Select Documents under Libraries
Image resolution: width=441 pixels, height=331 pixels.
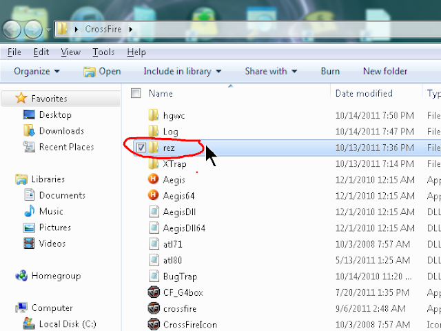[x=62, y=195]
